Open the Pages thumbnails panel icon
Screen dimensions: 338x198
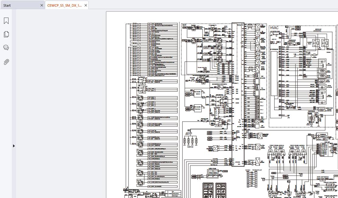[x=6, y=34]
